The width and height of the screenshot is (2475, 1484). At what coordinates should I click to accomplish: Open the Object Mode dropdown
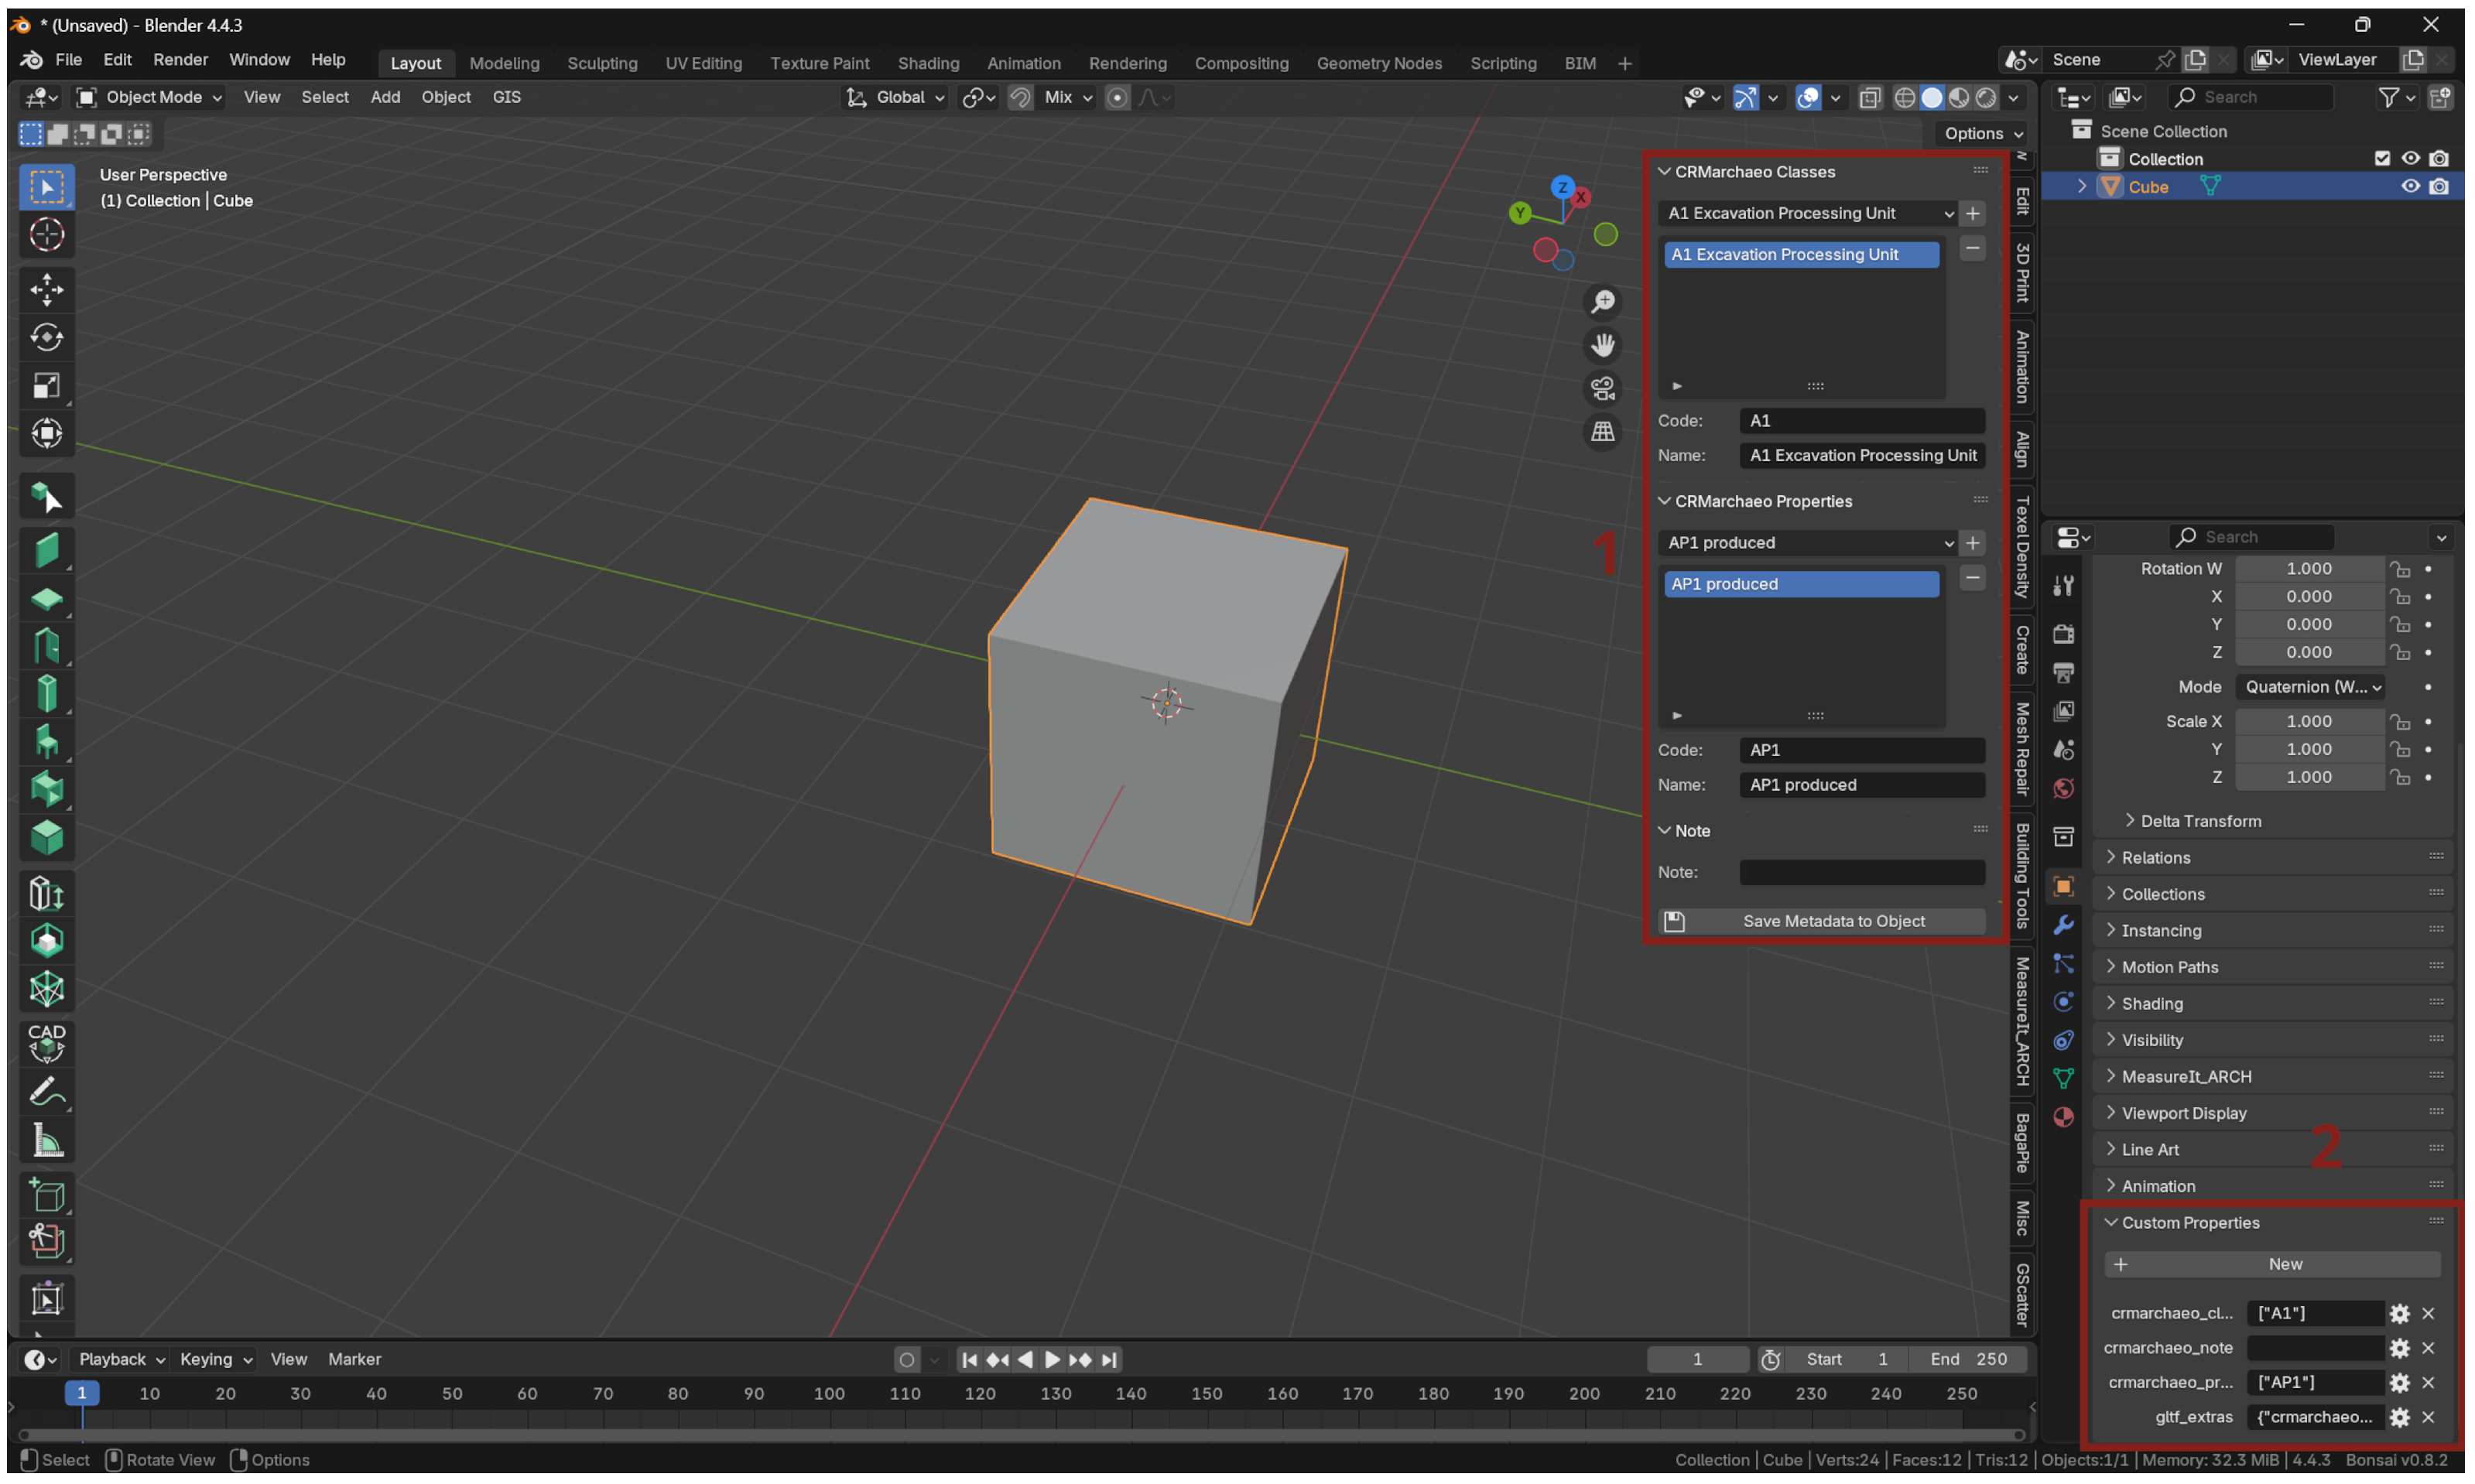pyautogui.click(x=151, y=97)
